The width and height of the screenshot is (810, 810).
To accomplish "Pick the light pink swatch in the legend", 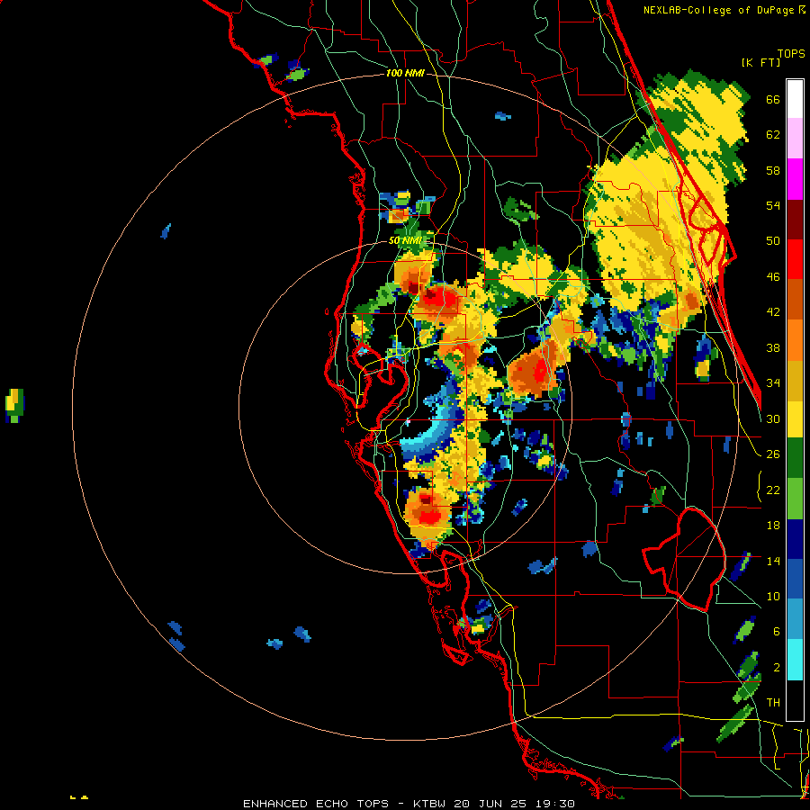I will click(795, 139).
